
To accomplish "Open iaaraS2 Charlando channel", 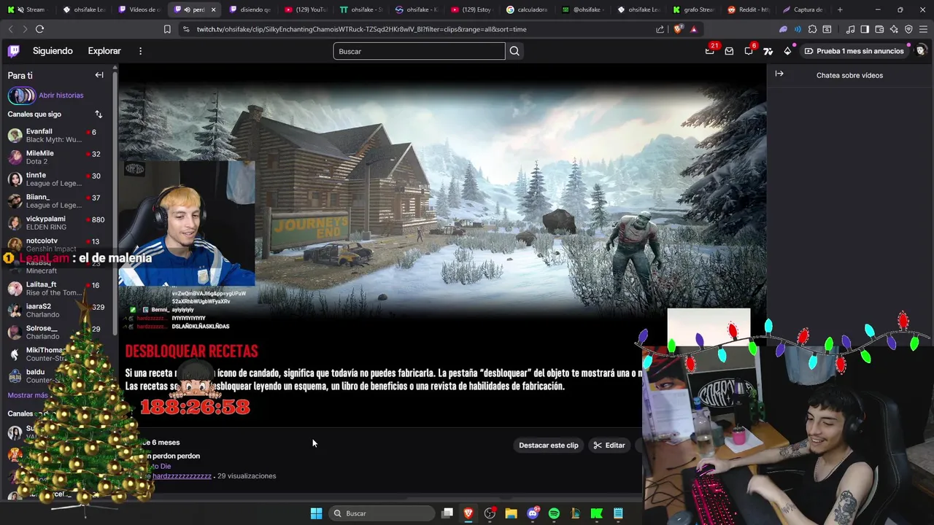I will 58,311.
